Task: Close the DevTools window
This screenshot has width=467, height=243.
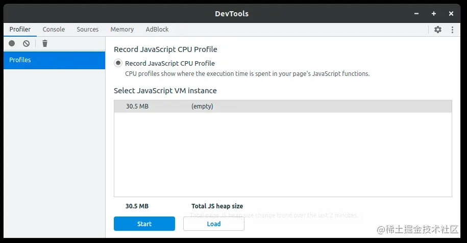Action: pyautogui.click(x=451, y=14)
